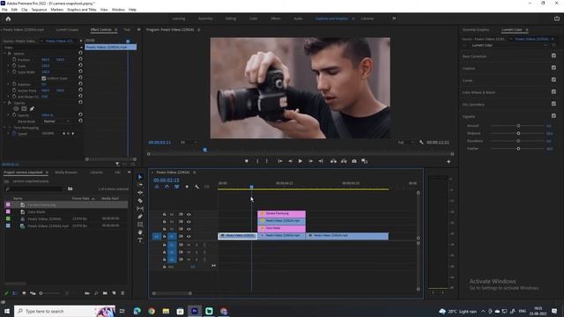This screenshot has width=564, height=317.
Task: Delete selected item in Project panel
Action: 122,293
